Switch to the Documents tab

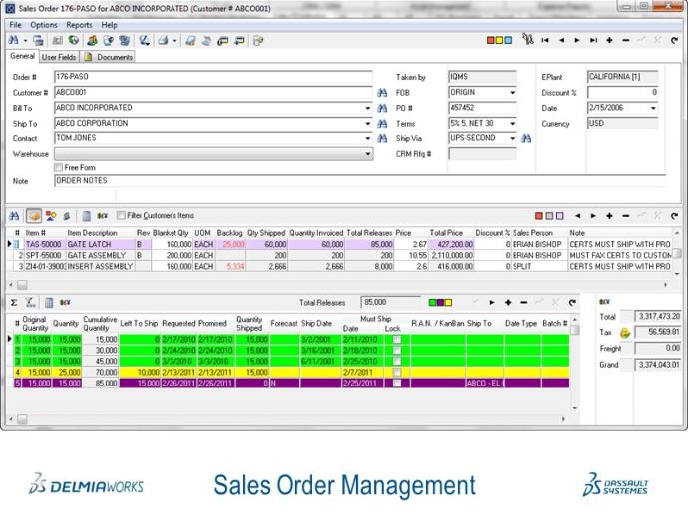pos(110,57)
